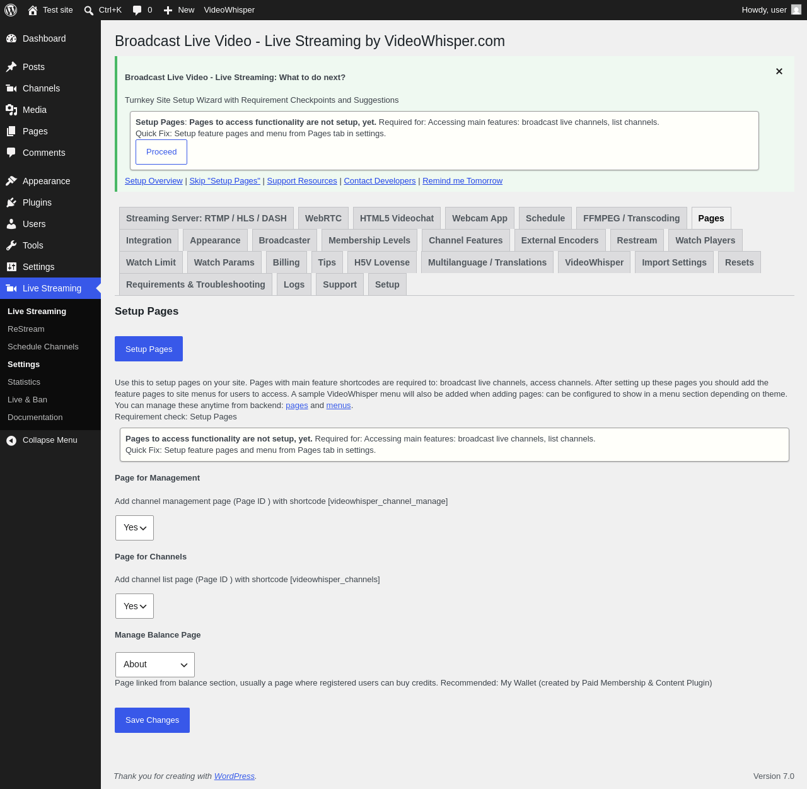Click the Settings sliders icon
The width and height of the screenshot is (807, 789).
11,267
